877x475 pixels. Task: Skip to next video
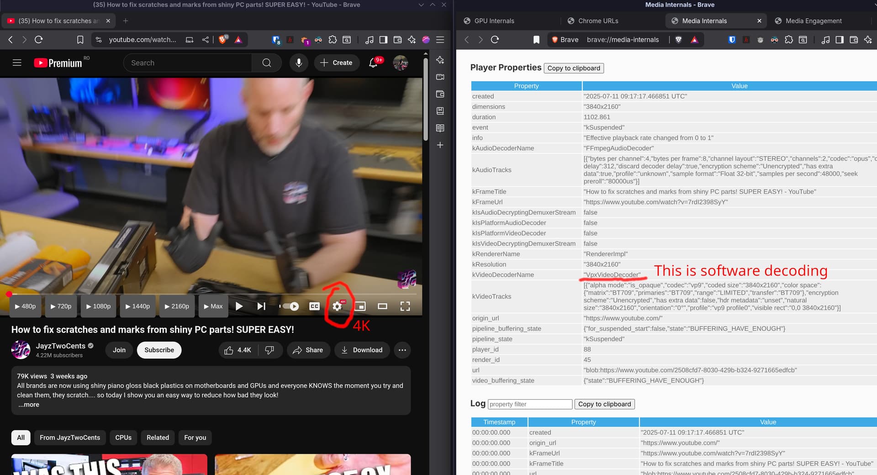(x=261, y=306)
